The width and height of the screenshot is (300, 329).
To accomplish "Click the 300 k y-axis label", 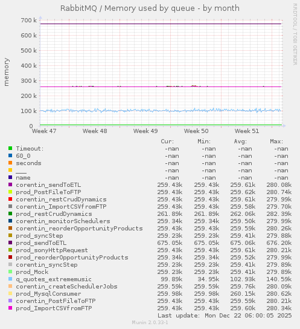I will 29,81.
